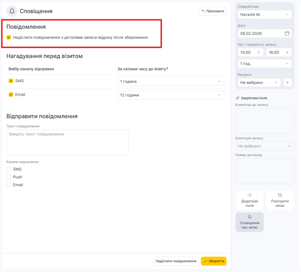
Task: Click the pin icon by Закріплені поля
Action: (238, 98)
